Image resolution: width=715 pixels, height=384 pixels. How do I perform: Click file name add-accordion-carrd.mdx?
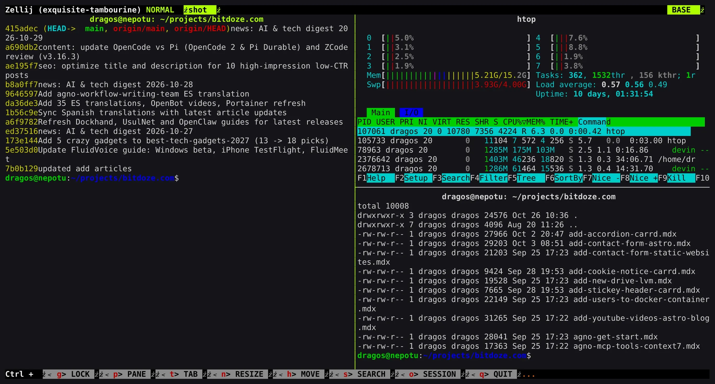click(623, 234)
